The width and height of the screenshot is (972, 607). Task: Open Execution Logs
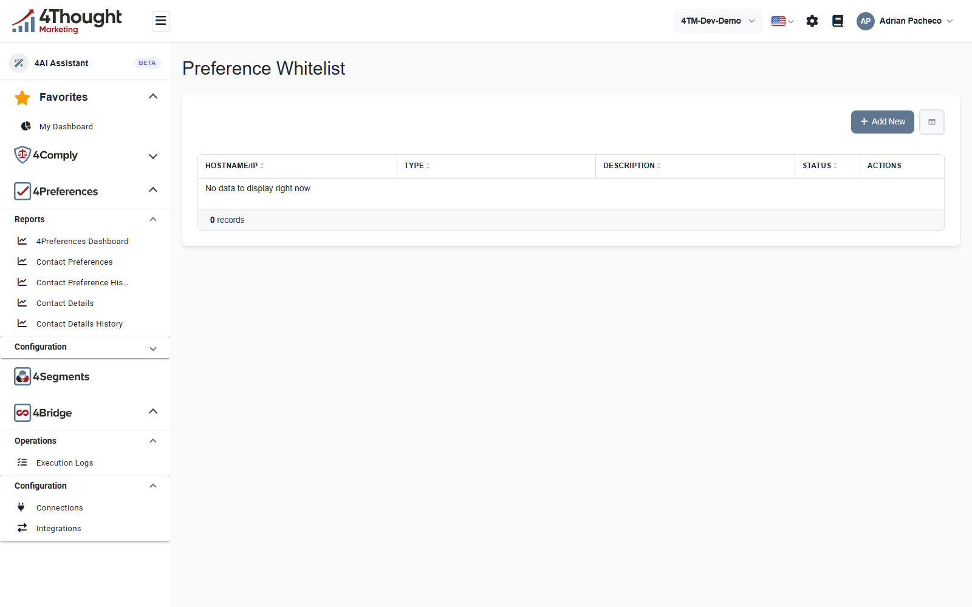pos(65,463)
